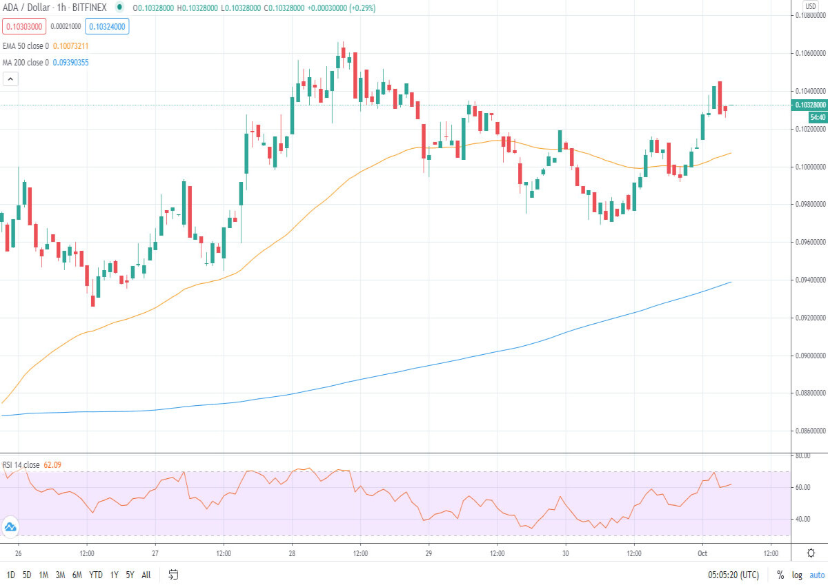
Task: Click the green market status dot
Action: [x=120, y=7]
